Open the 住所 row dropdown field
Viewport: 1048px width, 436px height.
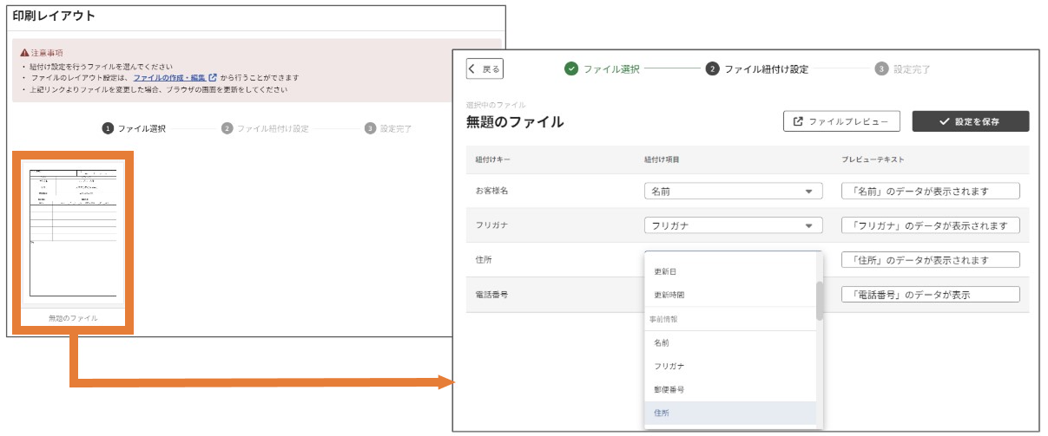[732, 255]
